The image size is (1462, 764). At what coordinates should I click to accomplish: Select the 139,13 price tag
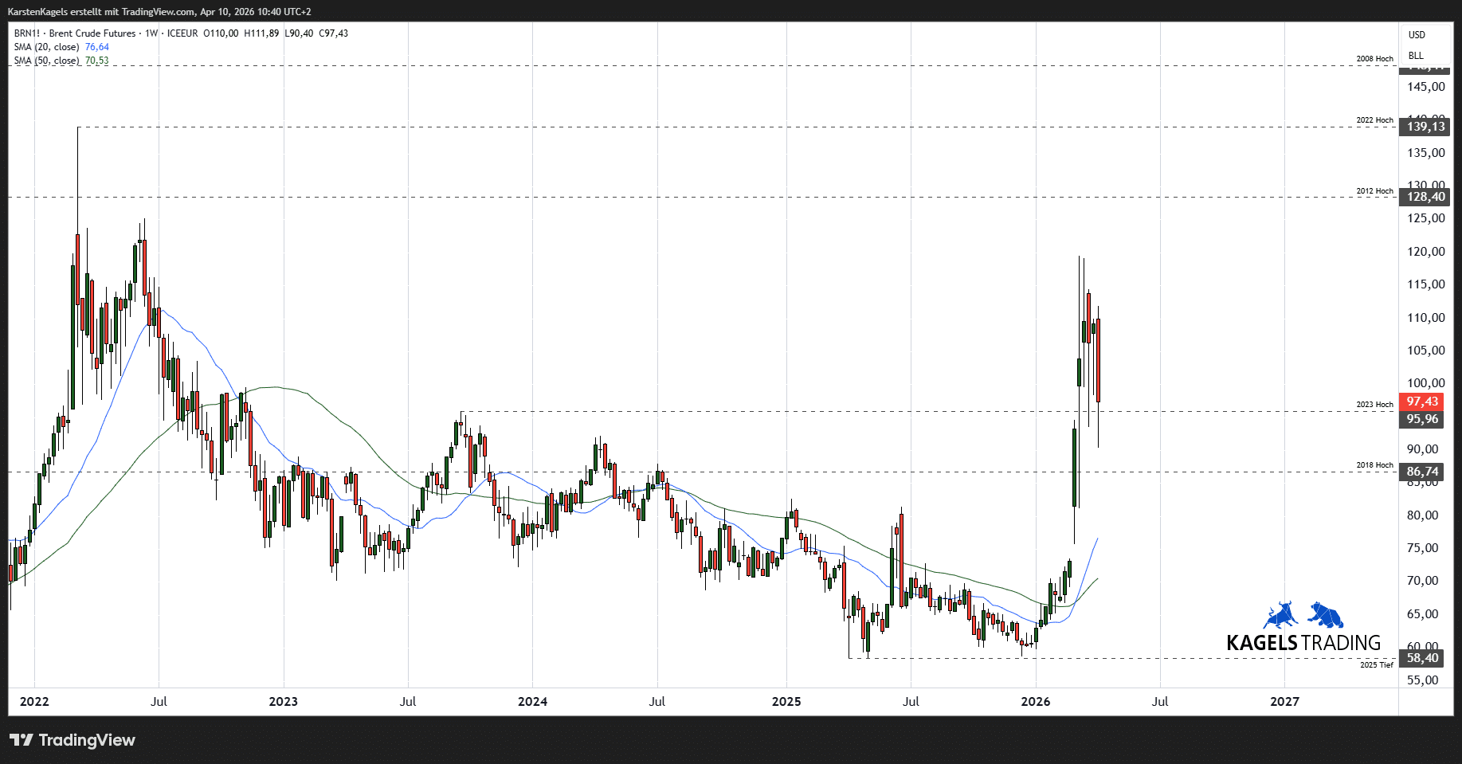click(x=1425, y=127)
